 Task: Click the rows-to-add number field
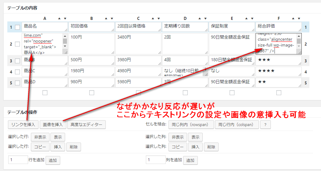pyautogui.click(x=18, y=160)
